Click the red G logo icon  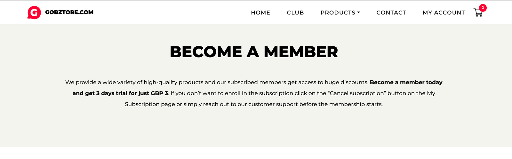point(34,12)
